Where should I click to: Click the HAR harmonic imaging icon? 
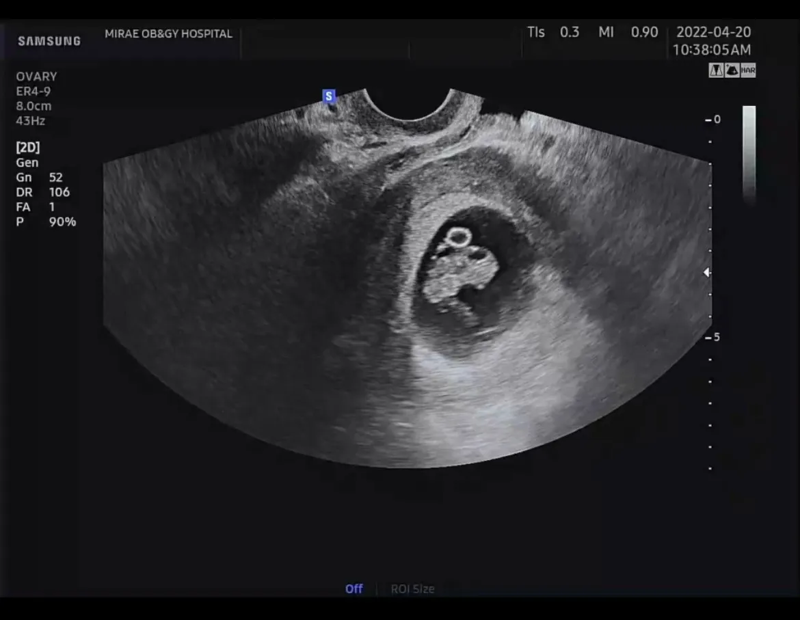(x=748, y=70)
